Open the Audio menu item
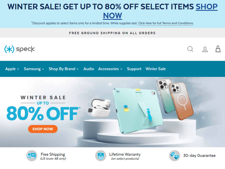Image resolution: width=225 pixels, height=169 pixels. pyautogui.click(x=89, y=69)
